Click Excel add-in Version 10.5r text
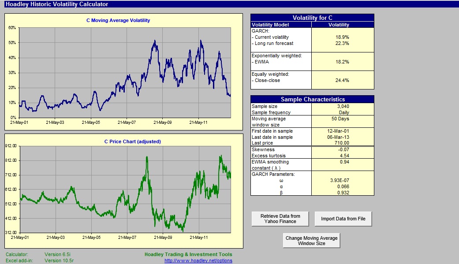This screenshot has height=264, width=459. pyautogui.click(x=40, y=260)
